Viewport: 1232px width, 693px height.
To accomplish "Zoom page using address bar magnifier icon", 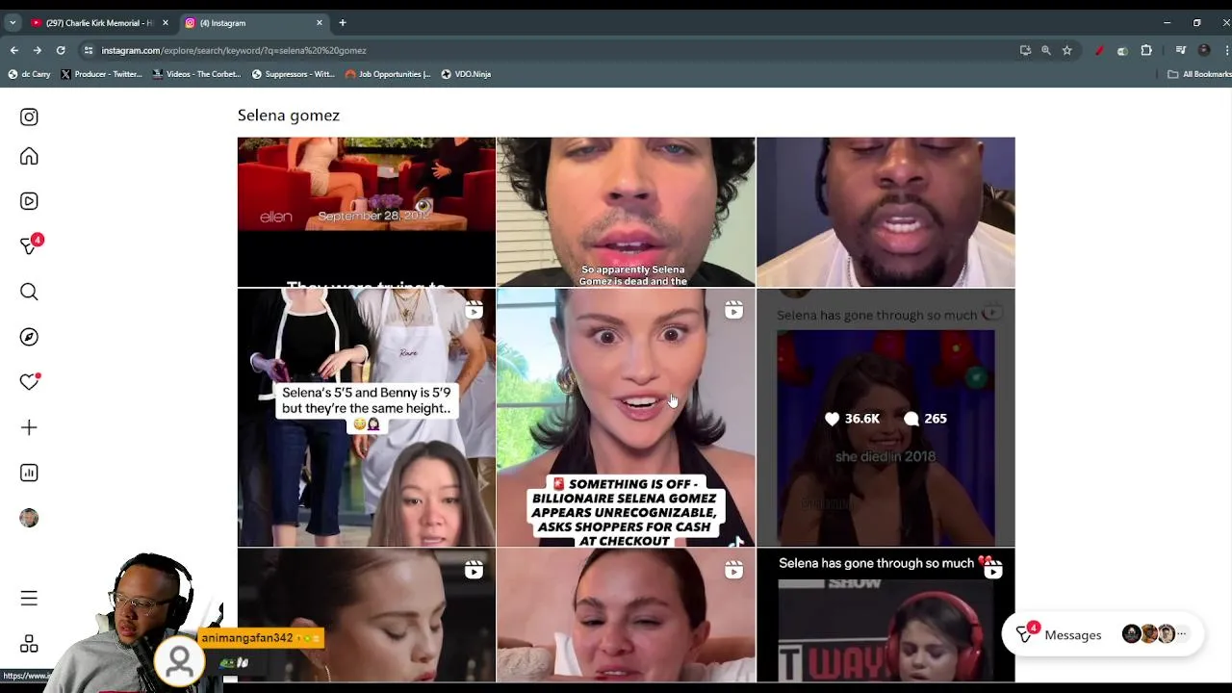I will tap(1045, 50).
